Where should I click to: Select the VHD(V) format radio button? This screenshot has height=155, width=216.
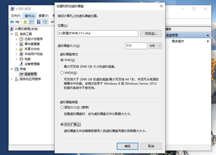(62, 60)
